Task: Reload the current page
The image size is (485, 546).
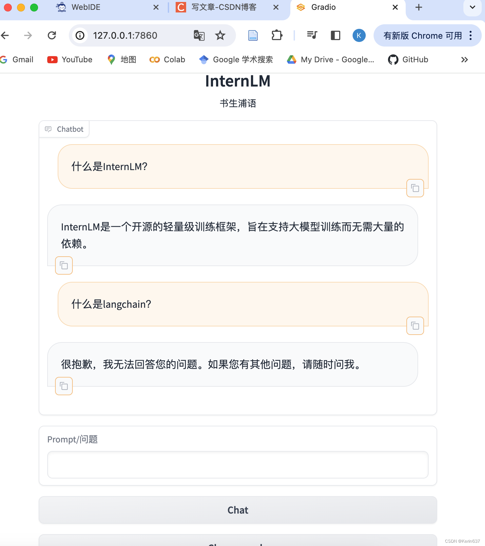Action: point(52,35)
